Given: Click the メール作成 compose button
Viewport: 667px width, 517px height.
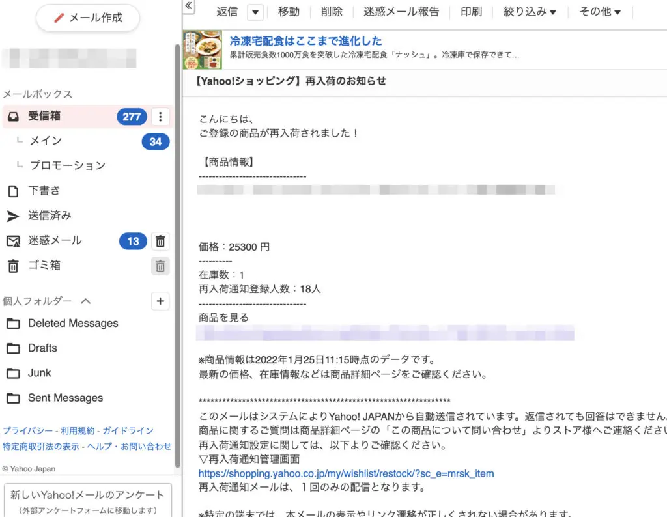Looking at the screenshot, I should [x=88, y=18].
